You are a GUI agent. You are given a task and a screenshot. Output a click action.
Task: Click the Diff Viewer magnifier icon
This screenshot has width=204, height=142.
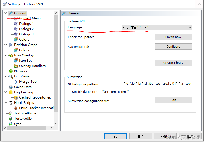coord(11,76)
